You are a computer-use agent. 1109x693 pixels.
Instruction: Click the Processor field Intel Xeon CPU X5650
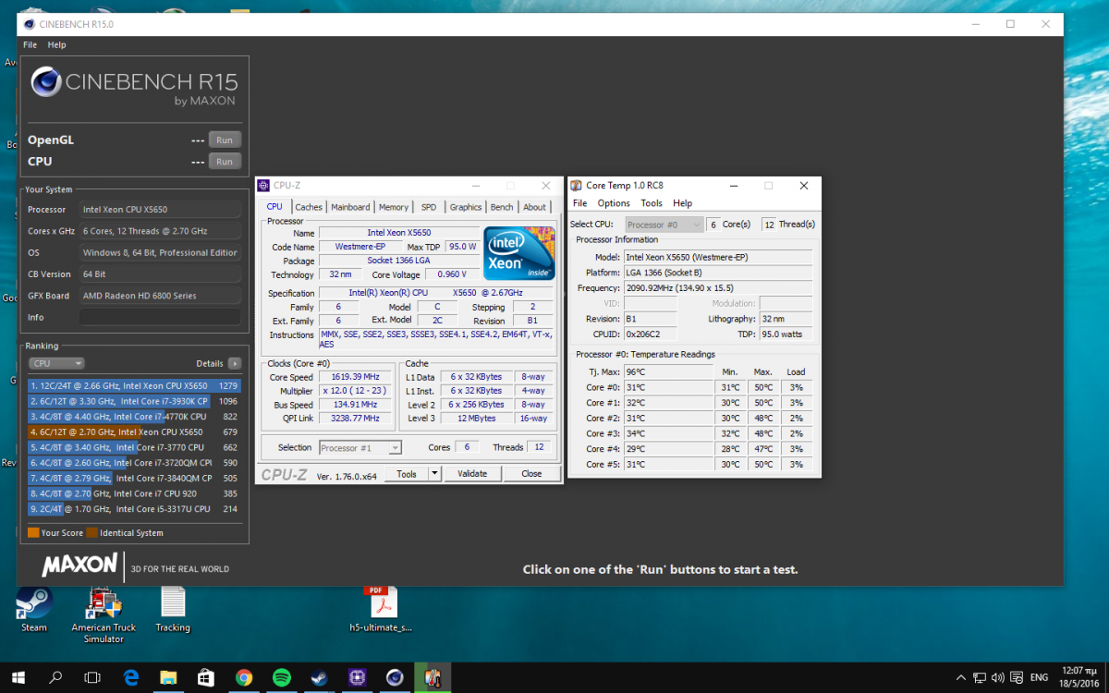click(160, 210)
